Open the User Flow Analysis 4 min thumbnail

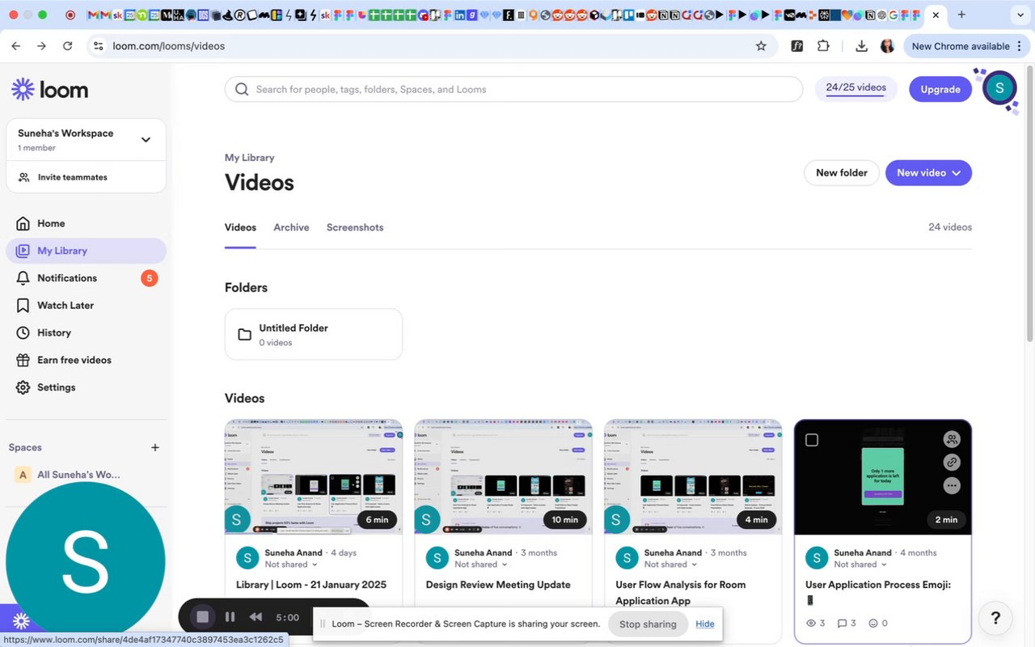[x=693, y=477]
